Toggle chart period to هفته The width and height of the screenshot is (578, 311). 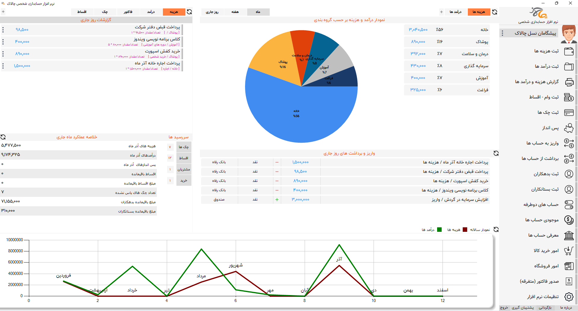(x=235, y=12)
